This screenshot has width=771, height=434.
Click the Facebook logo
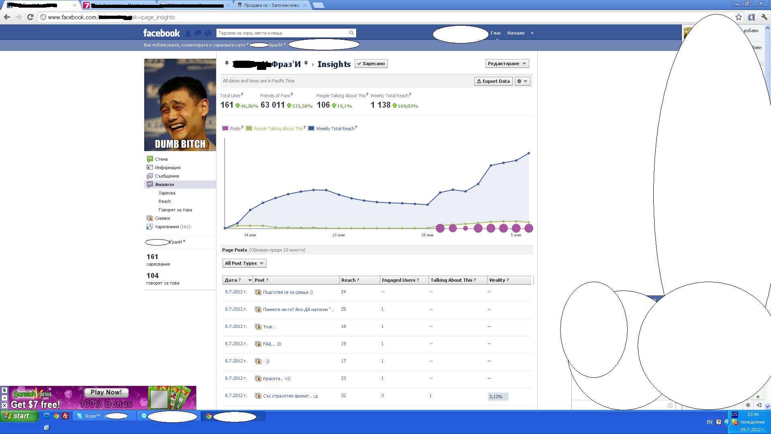click(x=161, y=33)
